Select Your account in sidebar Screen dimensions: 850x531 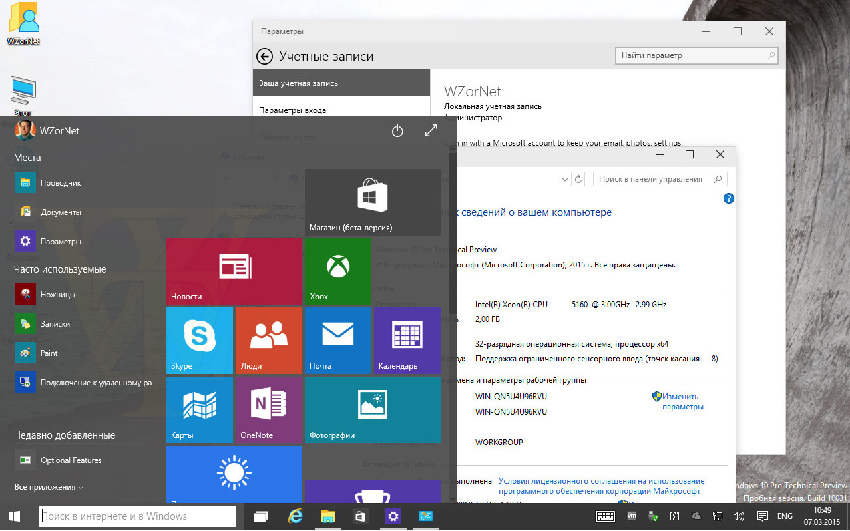(x=298, y=83)
